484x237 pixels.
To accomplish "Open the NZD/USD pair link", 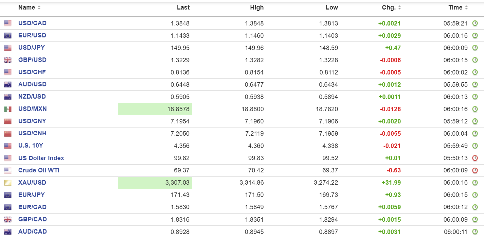I will pos(32,97).
